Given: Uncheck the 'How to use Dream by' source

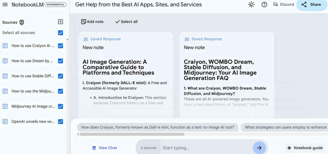Looking at the screenshot, I should pos(60,61).
